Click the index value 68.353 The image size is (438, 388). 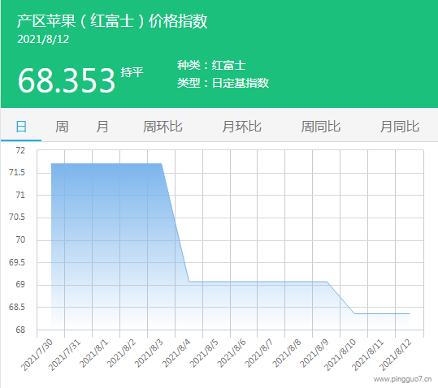click(67, 80)
